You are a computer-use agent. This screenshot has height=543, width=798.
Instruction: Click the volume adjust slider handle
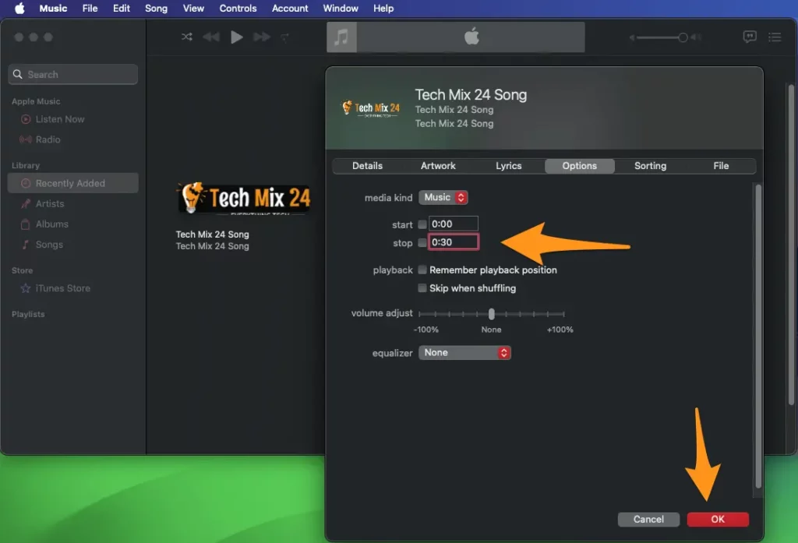tap(492, 313)
